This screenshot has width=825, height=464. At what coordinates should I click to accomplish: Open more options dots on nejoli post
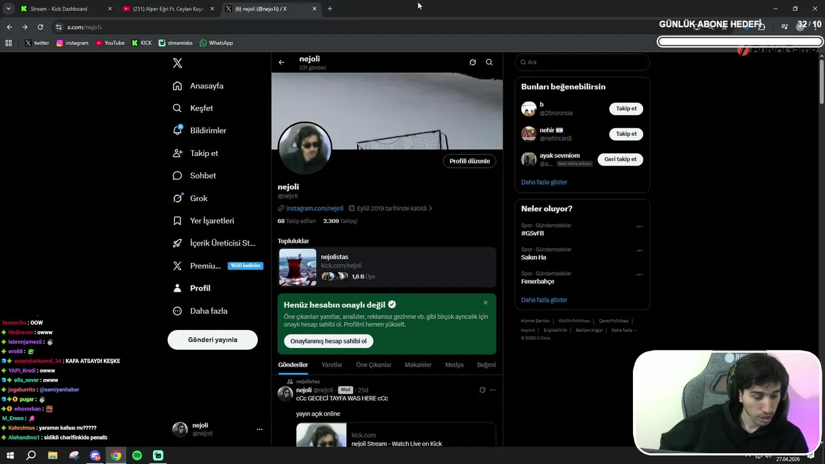click(x=492, y=390)
